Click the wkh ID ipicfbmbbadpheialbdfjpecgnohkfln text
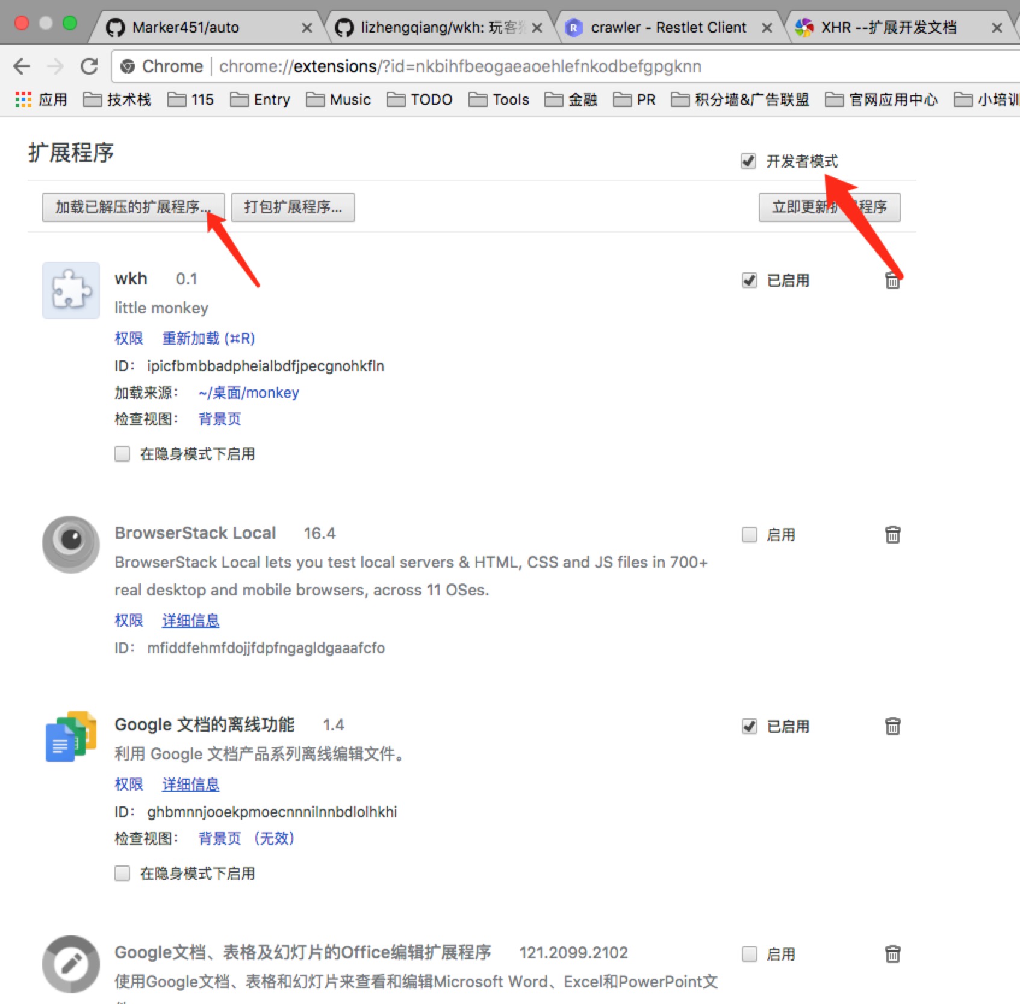The width and height of the screenshot is (1020, 1004). (x=266, y=366)
